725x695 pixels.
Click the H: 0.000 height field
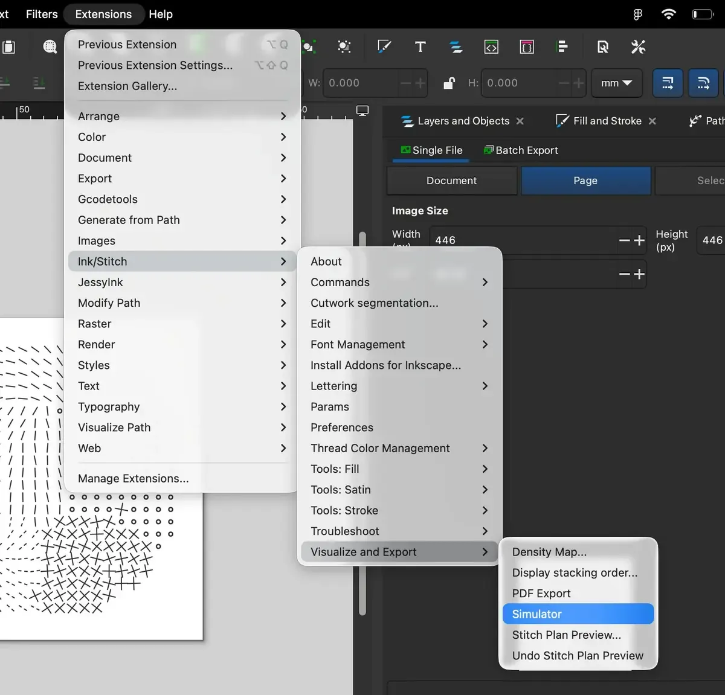(x=520, y=83)
